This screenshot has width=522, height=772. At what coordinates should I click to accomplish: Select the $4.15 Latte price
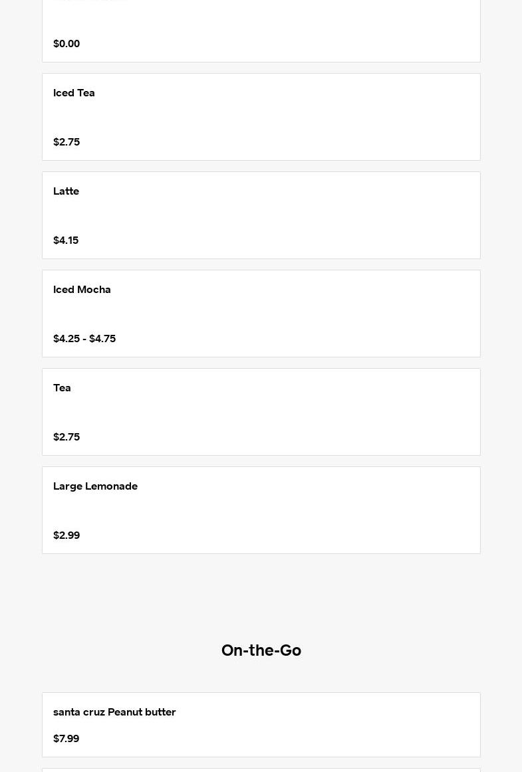coord(66,241)
